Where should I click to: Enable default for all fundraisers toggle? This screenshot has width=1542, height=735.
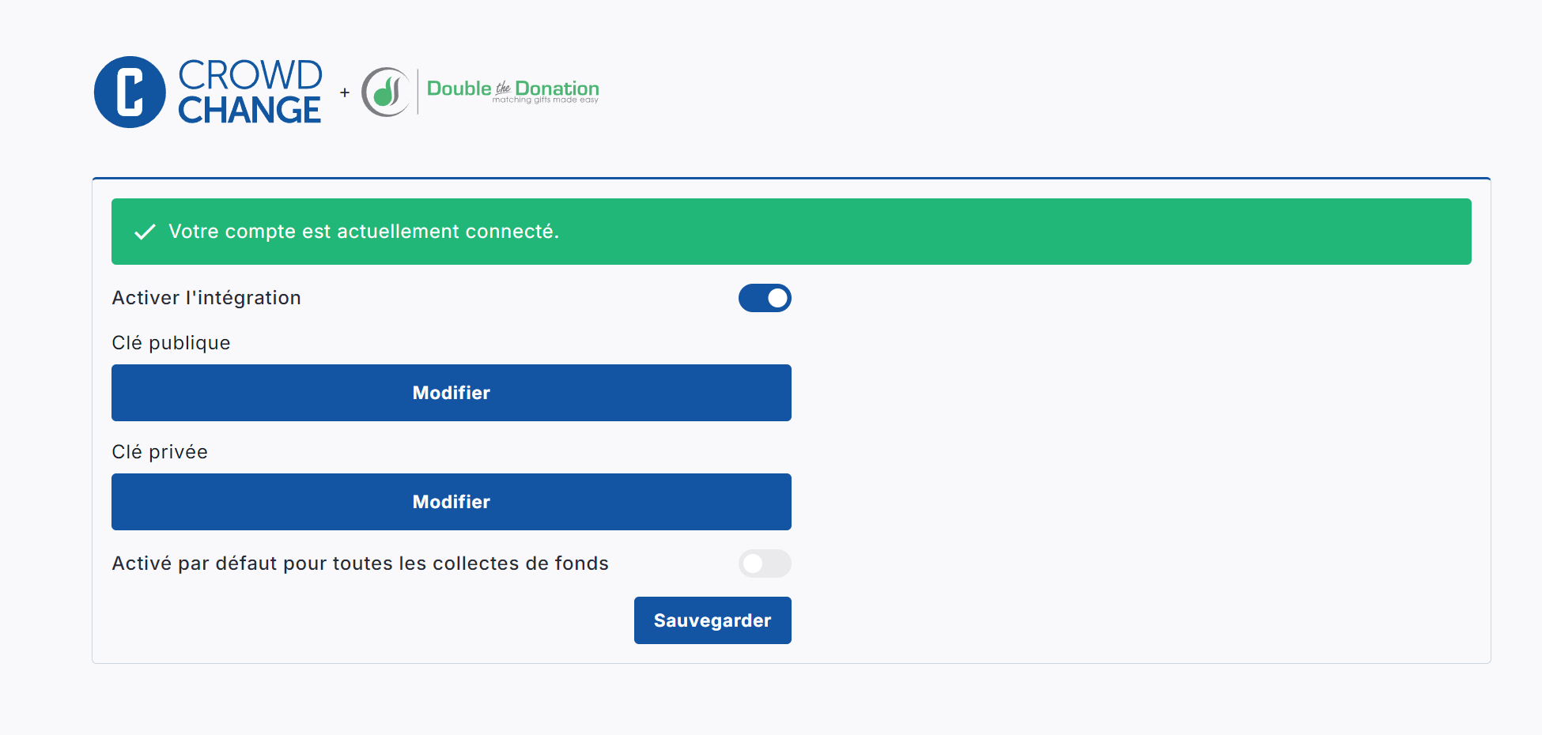(765, 563)
